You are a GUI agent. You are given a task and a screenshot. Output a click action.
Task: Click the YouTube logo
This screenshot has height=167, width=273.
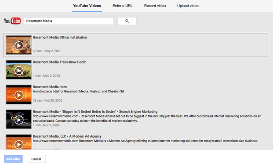coord(12,21)
